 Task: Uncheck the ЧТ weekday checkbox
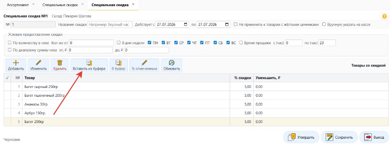[189, 43]
